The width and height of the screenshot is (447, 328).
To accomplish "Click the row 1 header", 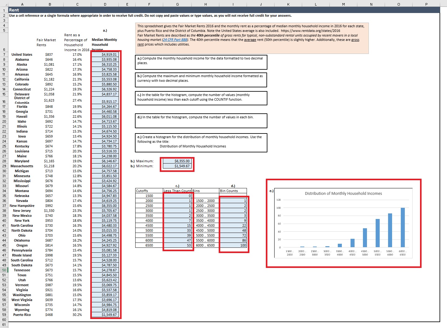I will click(4, 10).
